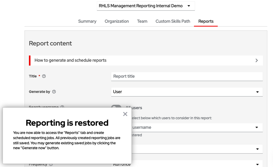Click the help icon next to Search username
This screenshot has height=167, width=273.
click(x=62, y=107)
